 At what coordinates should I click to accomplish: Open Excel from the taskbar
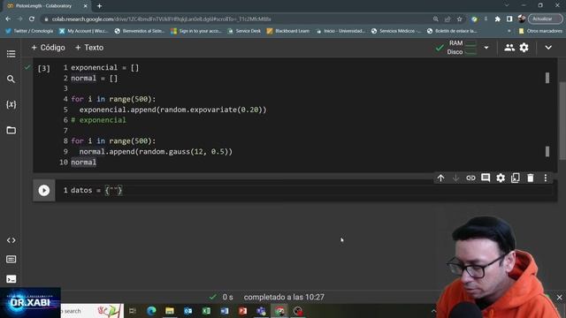pyautogui.click(x=206, y=311)
